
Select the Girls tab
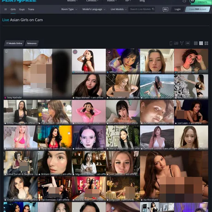pos(13,9)
